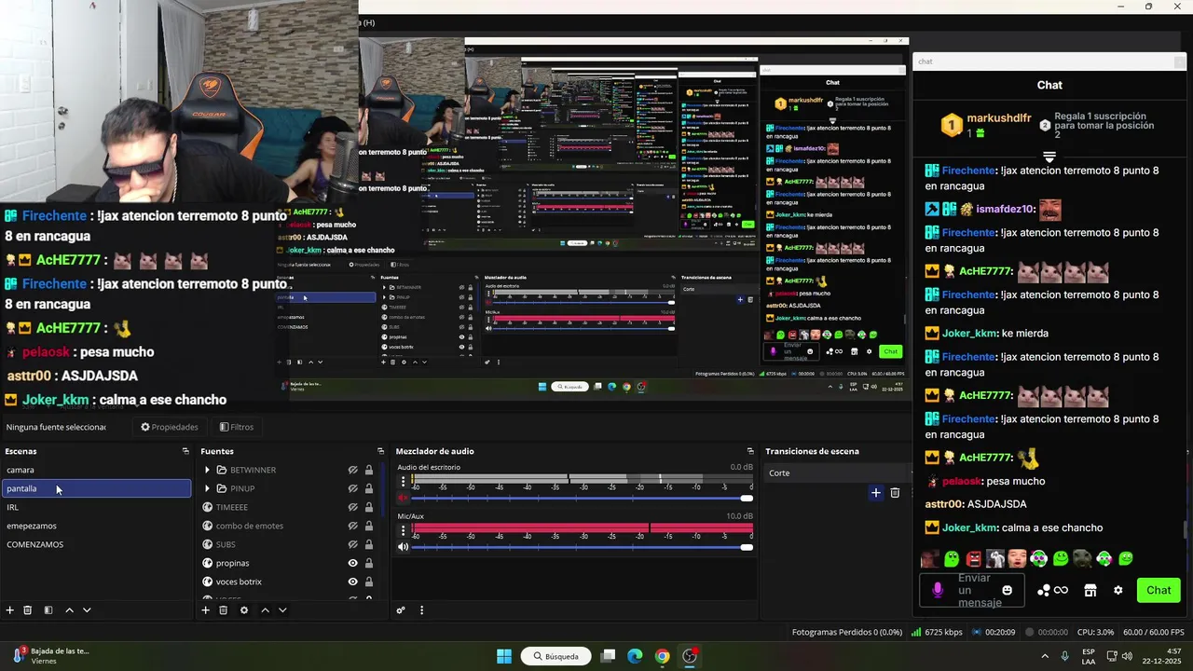Viewport: 1193px width, 671px height.
Task: Unlock the BETWINNER source group
Action: point(369,470)
